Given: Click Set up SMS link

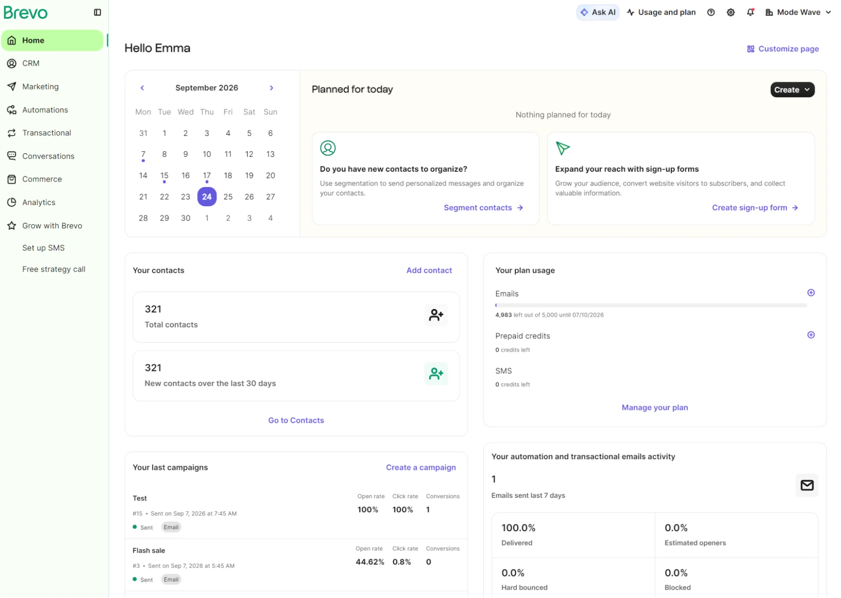Looking at the screenshot, I should pos(43,248).
